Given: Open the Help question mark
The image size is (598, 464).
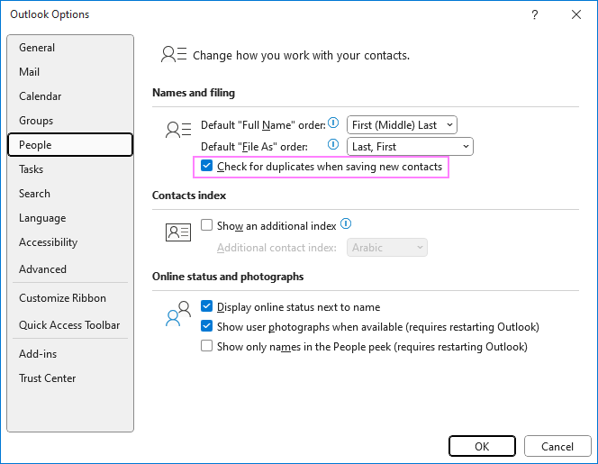Looking at the screenshot, I should tap(535, 14).
